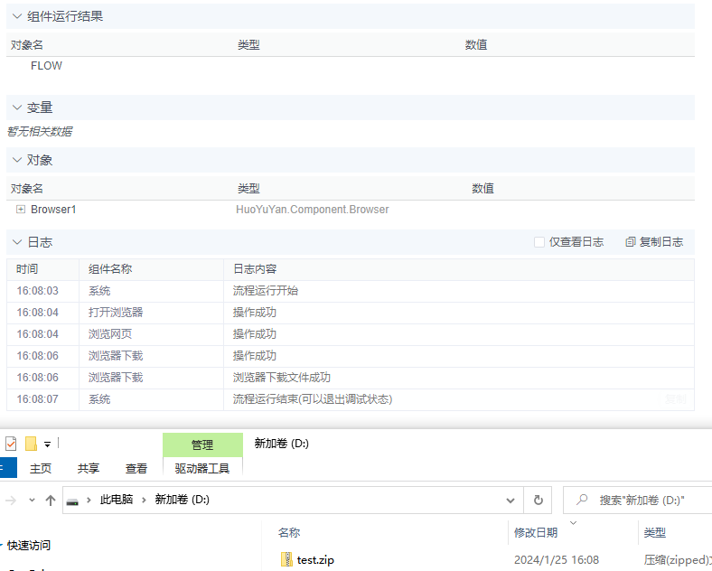Click the Up one level arrow
The image size is (712, 571).
click(51, 501)
